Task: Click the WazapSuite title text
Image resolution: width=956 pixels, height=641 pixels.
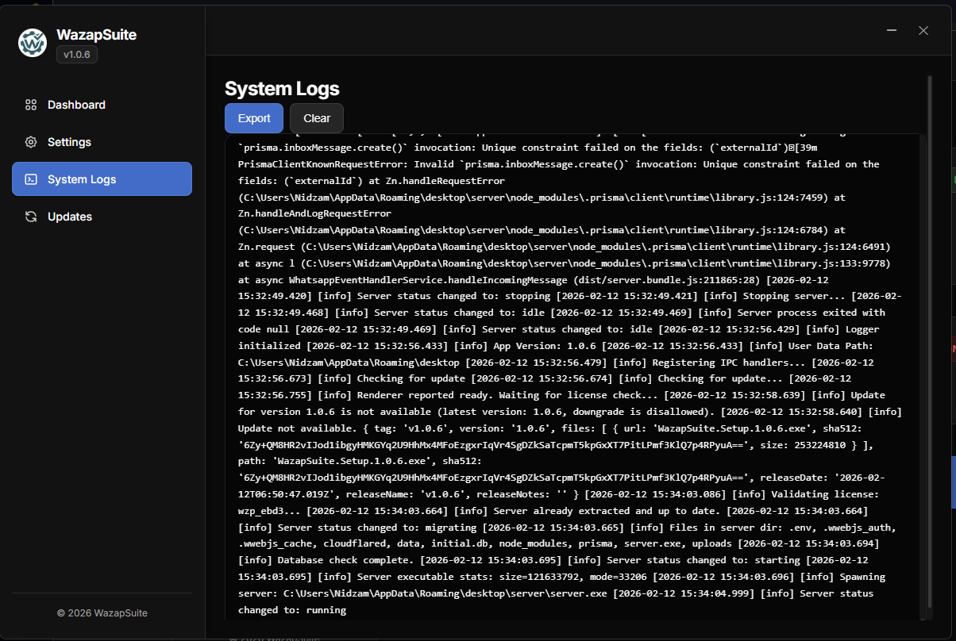Action: click(x=96, y=34)
